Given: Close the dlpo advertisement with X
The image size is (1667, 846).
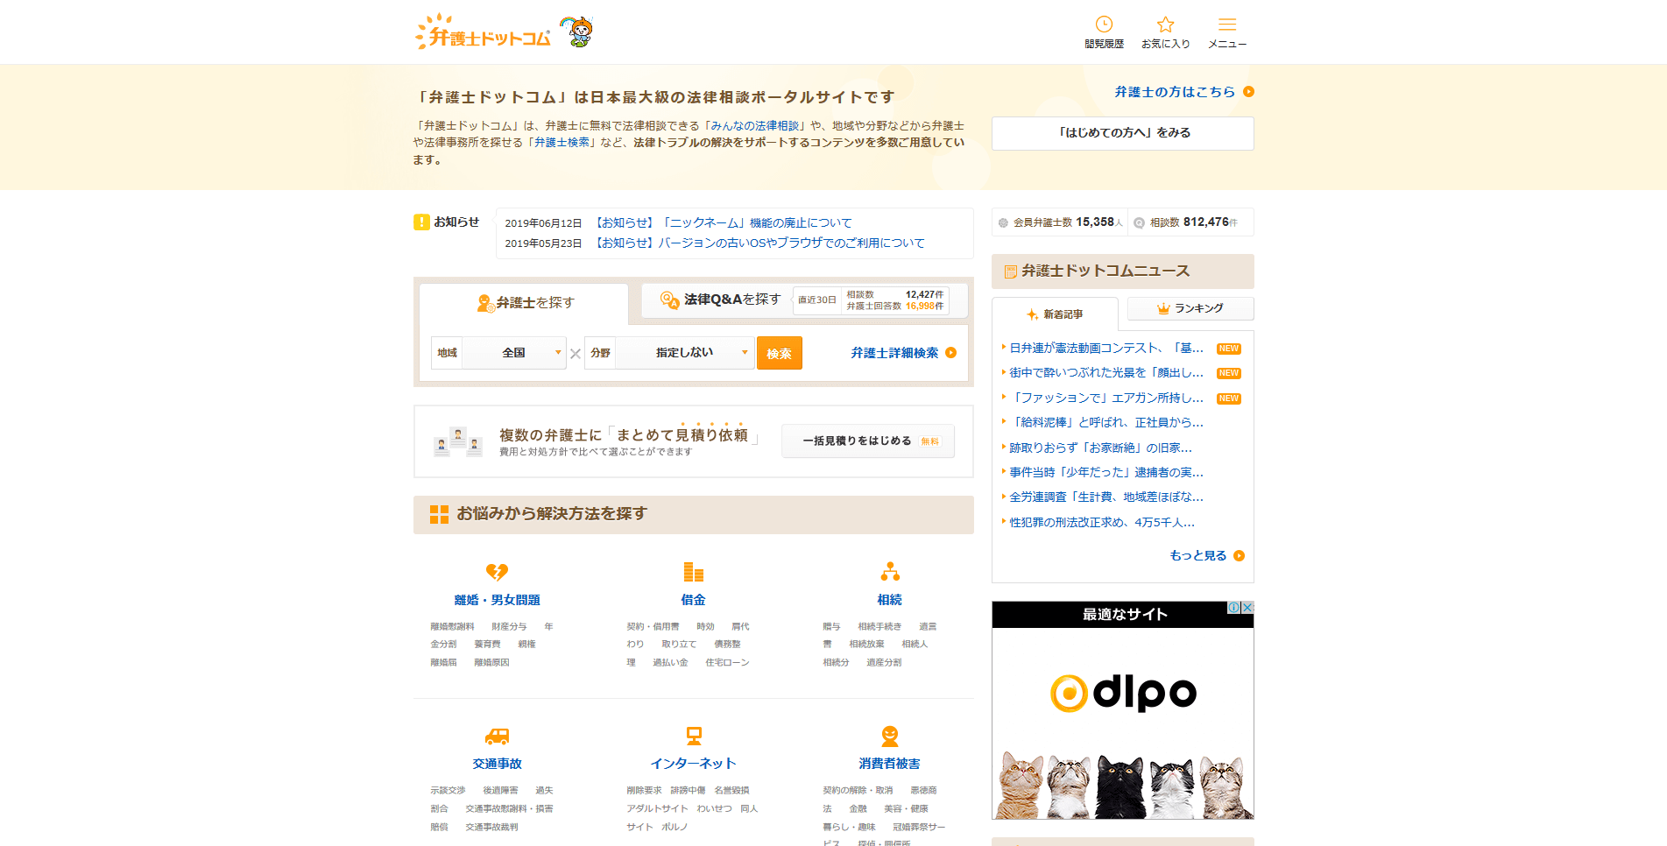Looking at the screenshot, I should pos(1247,607).
